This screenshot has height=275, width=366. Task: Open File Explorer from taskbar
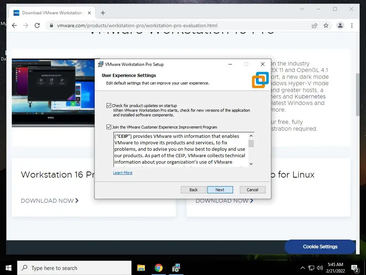point(141,268)
